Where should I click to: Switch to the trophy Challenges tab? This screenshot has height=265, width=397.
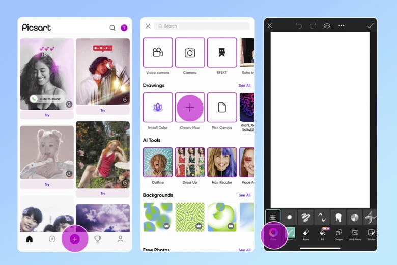point(98,239)
